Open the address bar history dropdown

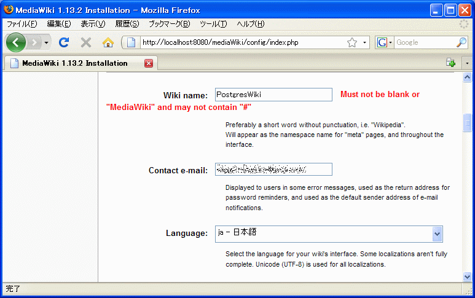click(364, 42)
